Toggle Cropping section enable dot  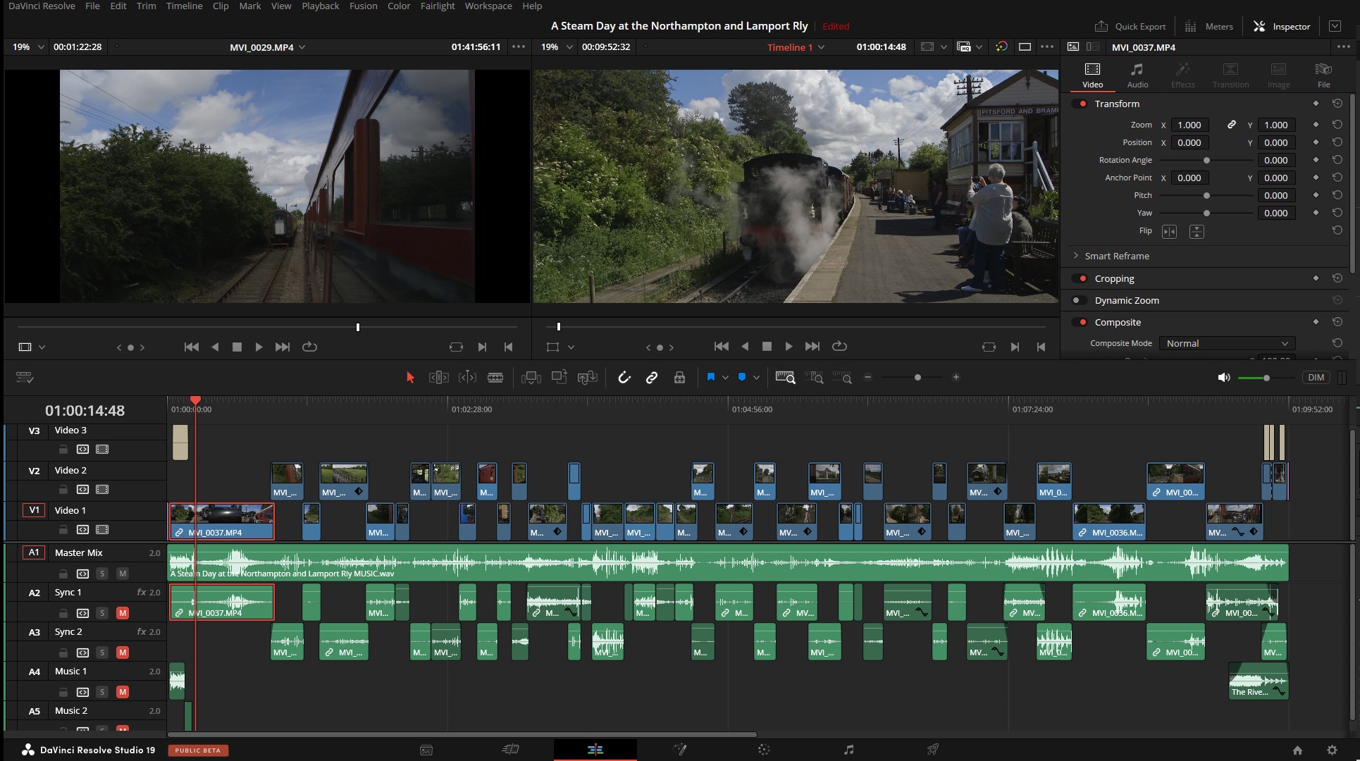pyautogui.click(x=1081, y=278)
